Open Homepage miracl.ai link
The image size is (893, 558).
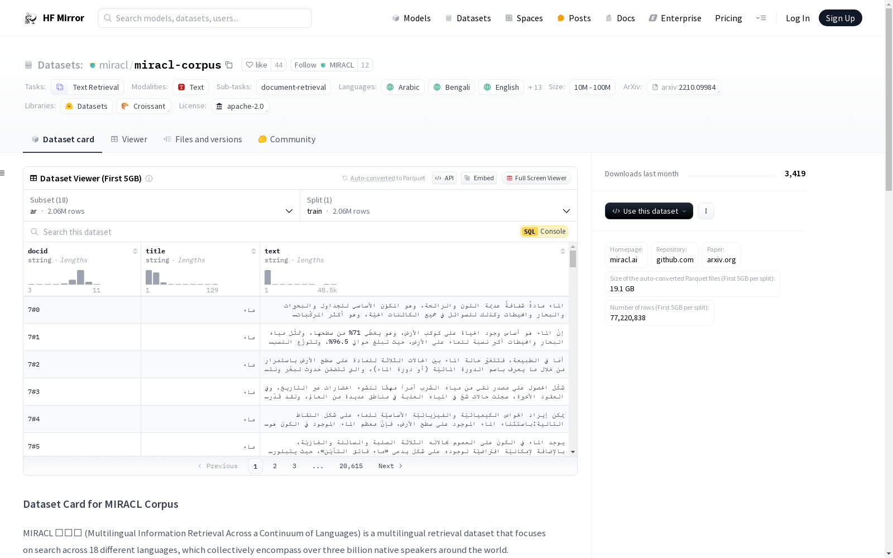[626, 255]
